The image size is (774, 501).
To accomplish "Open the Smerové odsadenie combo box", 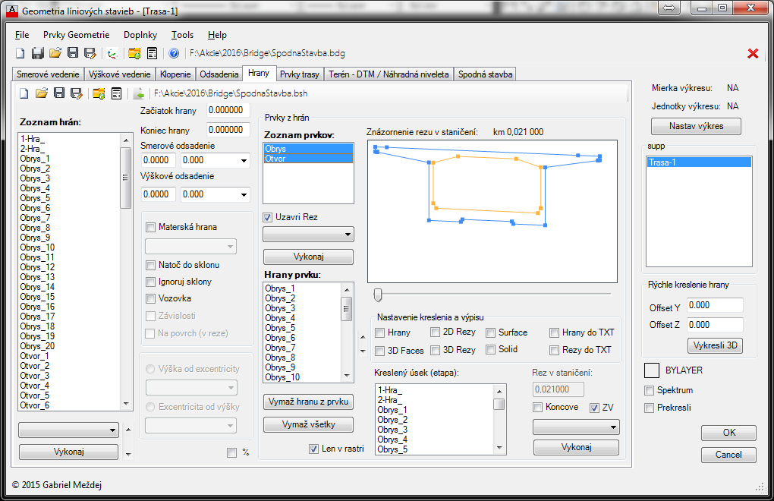I will pyautogui.click(x=243, y=161).
